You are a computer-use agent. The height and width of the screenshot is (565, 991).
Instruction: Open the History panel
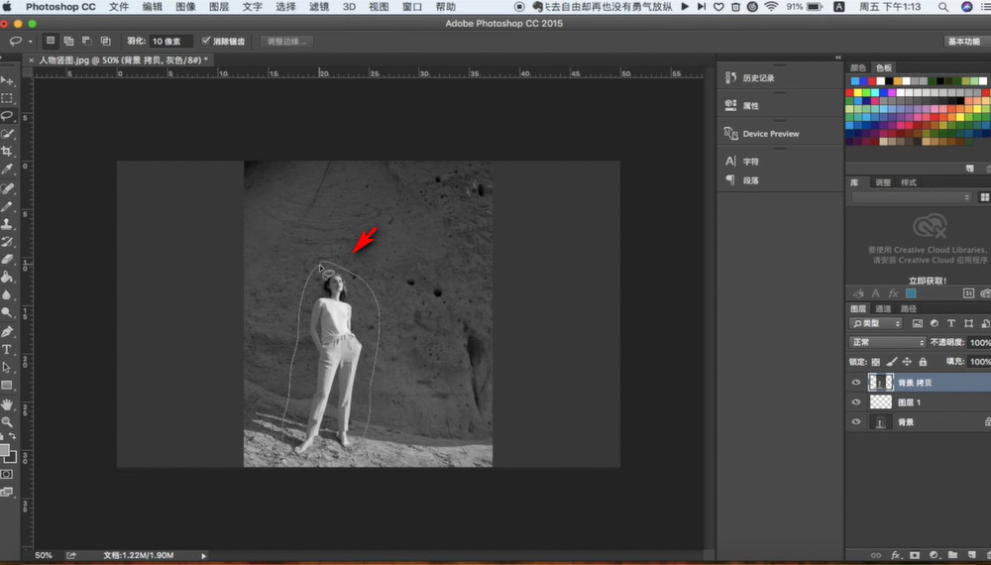750,77
